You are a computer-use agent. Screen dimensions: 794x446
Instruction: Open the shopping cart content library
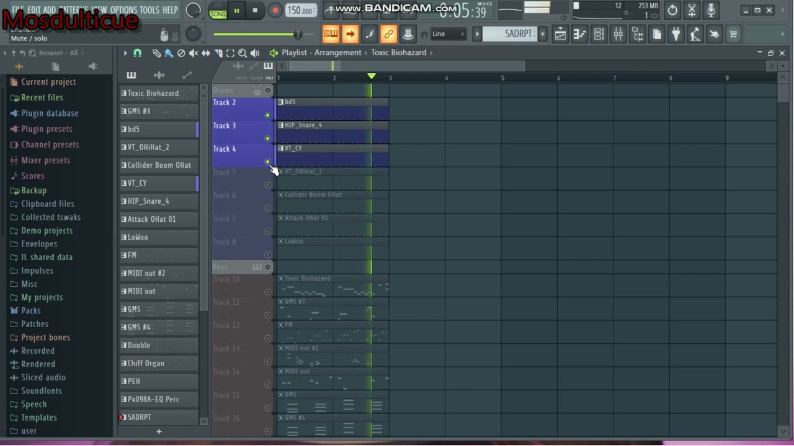733,34
